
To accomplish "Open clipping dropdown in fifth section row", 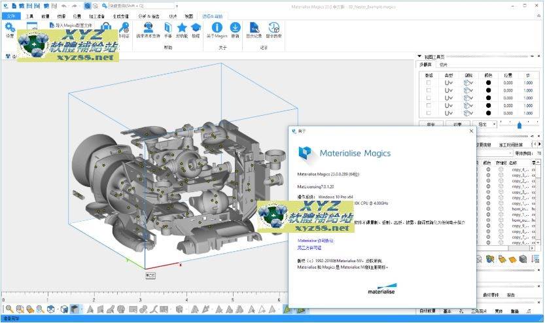I will coord(468,113).
